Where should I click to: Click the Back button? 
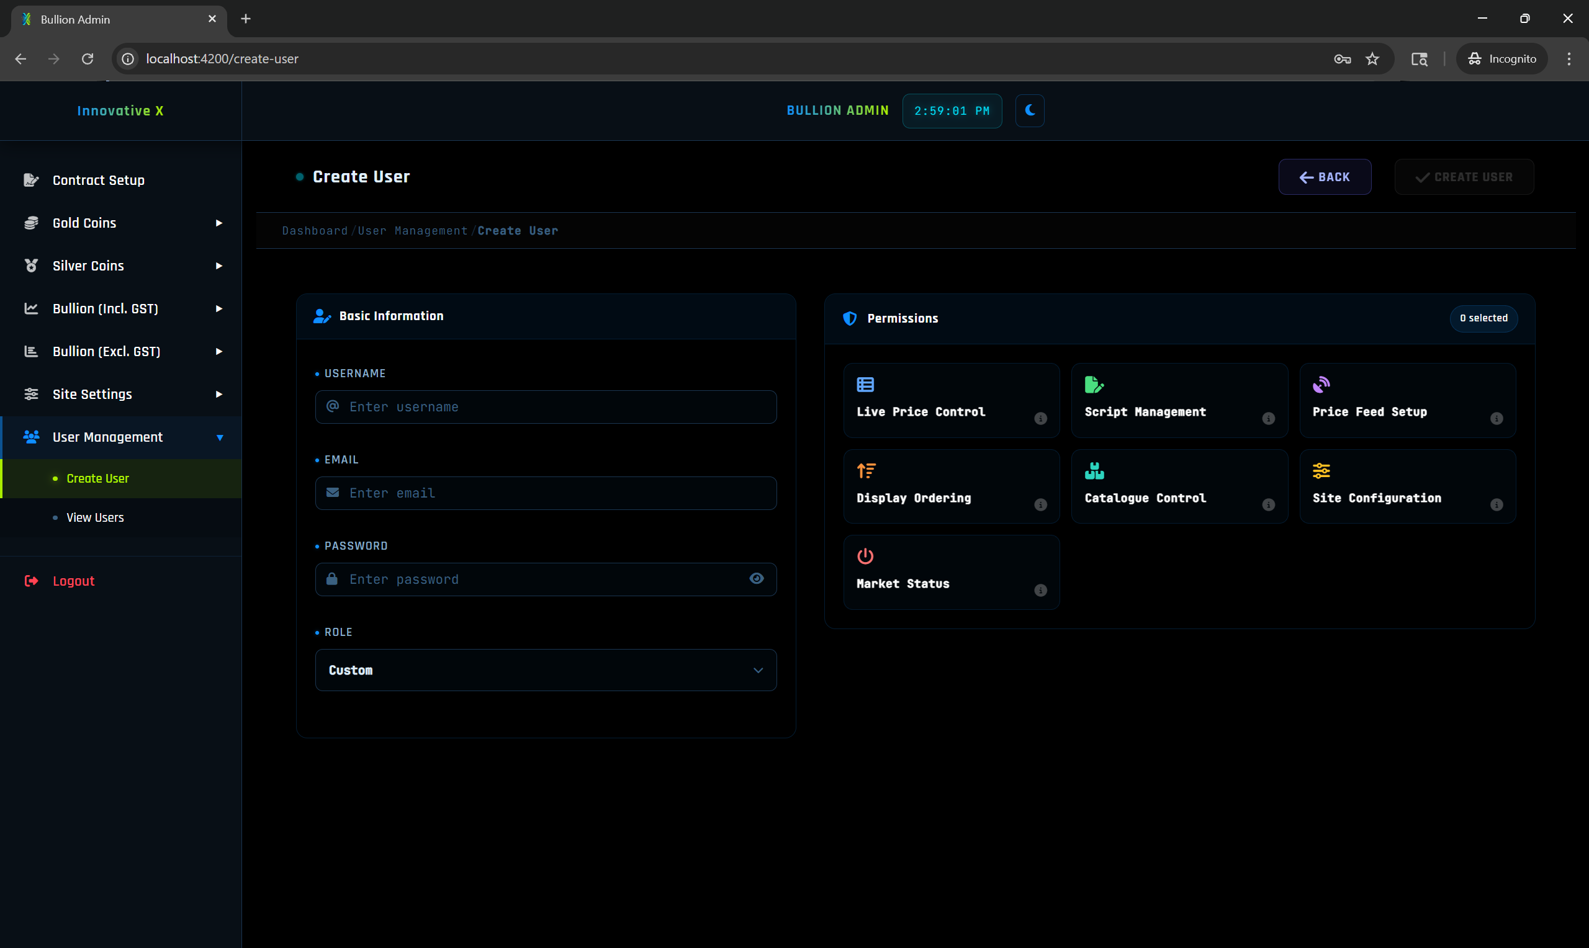click(1325, 177)
